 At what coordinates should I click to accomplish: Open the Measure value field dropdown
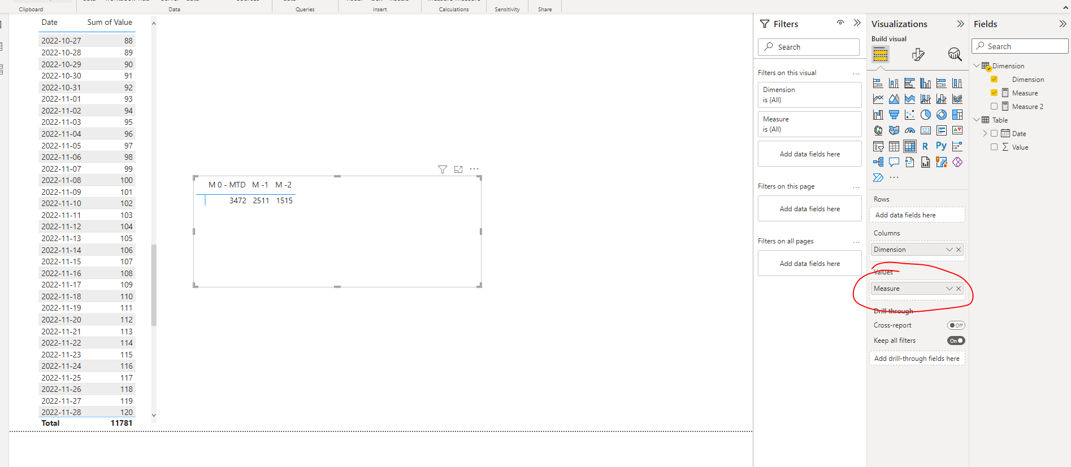[x=949, y=289]
